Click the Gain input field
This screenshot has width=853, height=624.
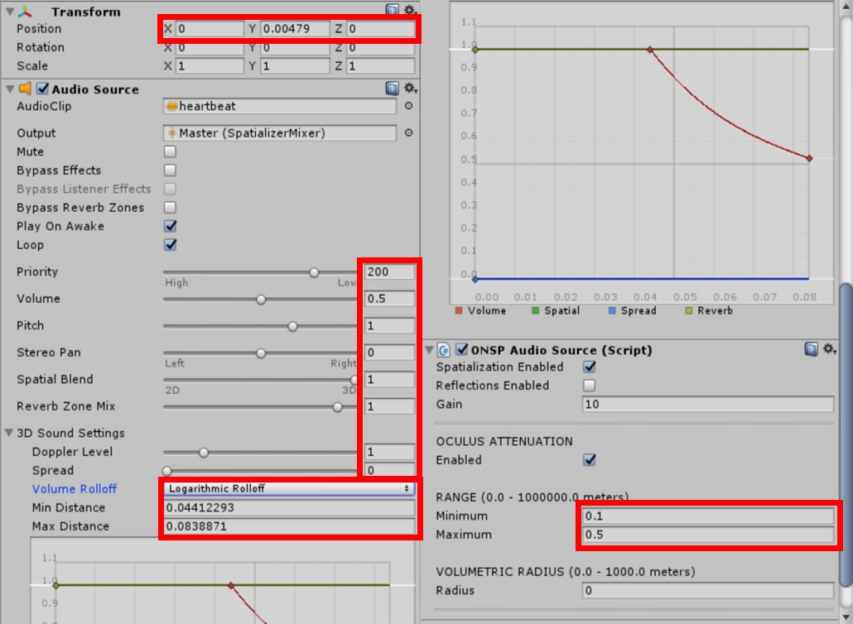click(x=708, y=404)
